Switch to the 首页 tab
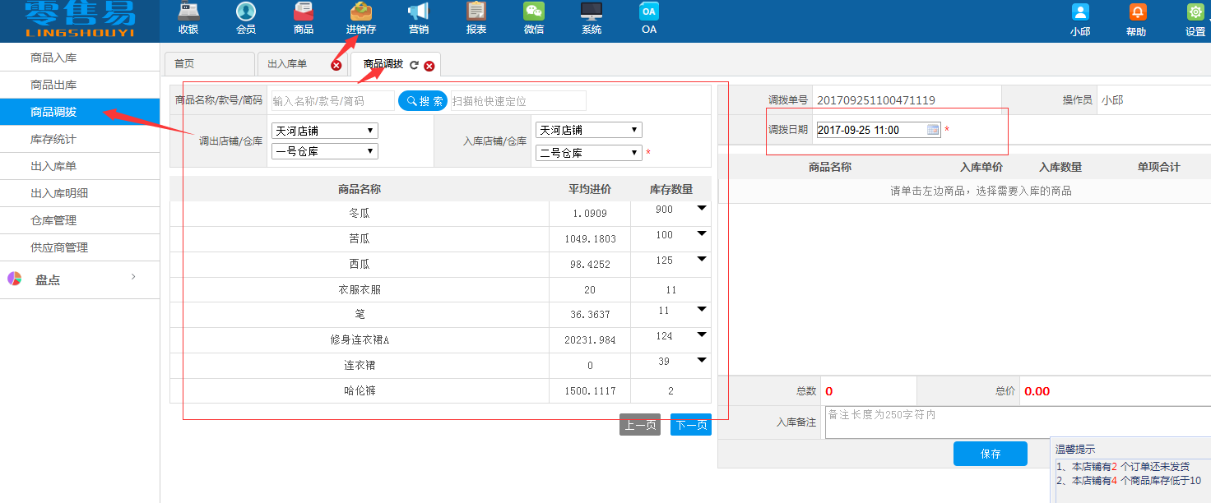This screenshot has width=1211, height=503. click(209, 63)
